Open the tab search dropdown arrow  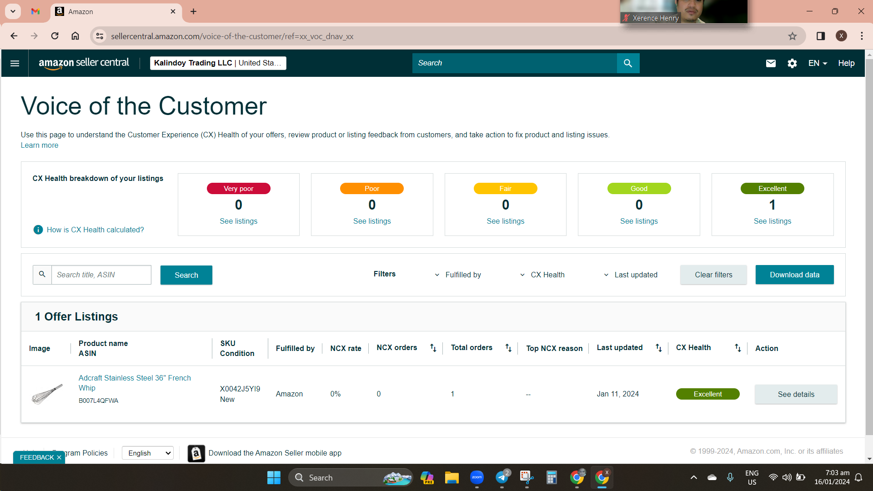13,11
